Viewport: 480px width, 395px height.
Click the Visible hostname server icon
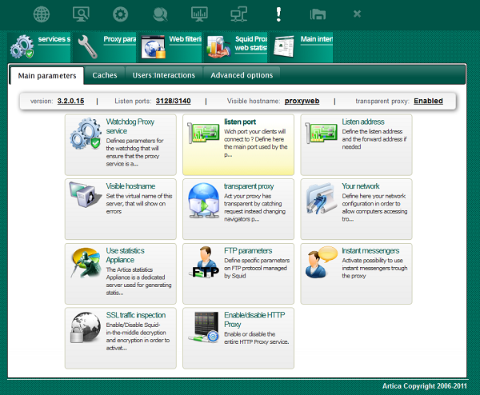click(x=85, y=194)
